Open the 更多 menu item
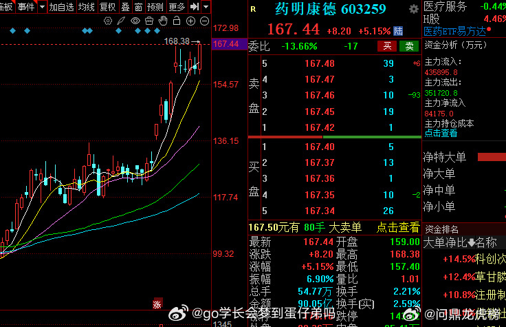This screenshot has height=327, width=506. (x=177, y=6)
